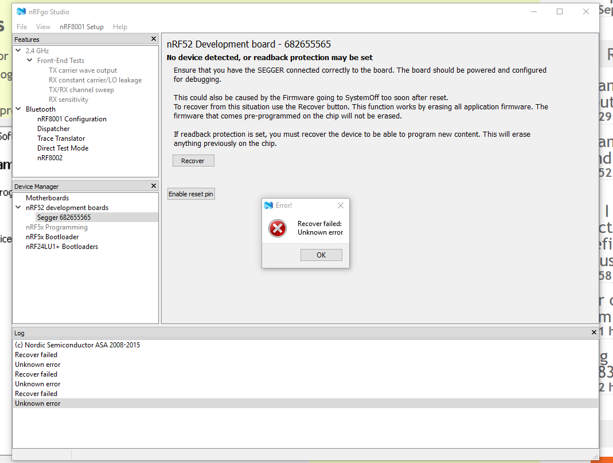Select RX constant carrier/LO leakage
The width and height of the screenshot is (613, 463).
pyautogui.click(x=95, y=80)
